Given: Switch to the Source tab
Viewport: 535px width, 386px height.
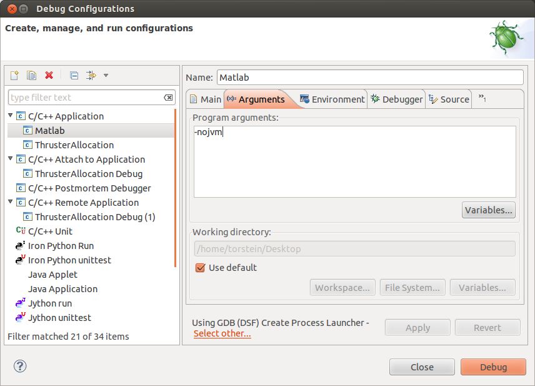Looking at the screenshot, I should pyautogui.click(x=449, y=99).
